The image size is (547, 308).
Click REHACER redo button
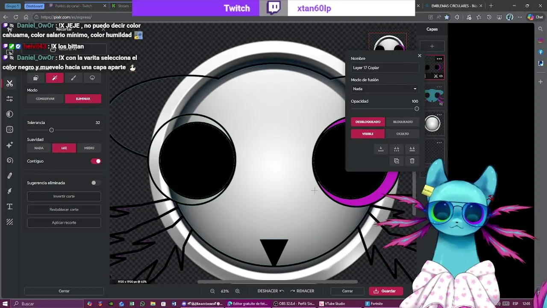click(302, 291)
